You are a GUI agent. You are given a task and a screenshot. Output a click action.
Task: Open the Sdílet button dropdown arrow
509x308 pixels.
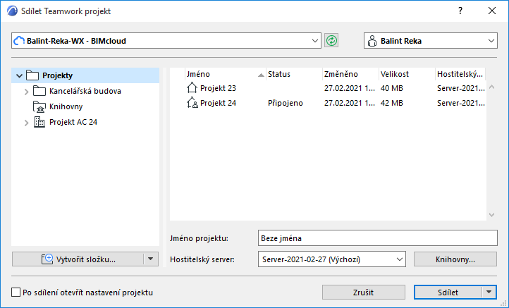[489, 292]
